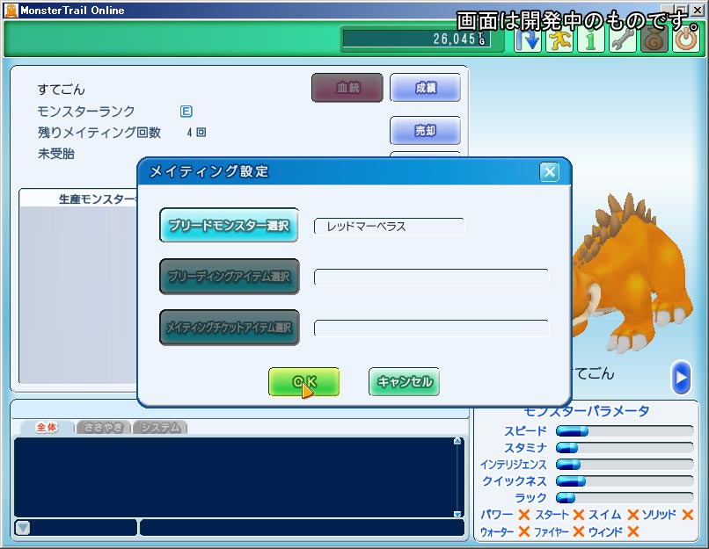Click the モンスターランク label
The height and width of the screenshot is (549, 709).
pos(86,112)
